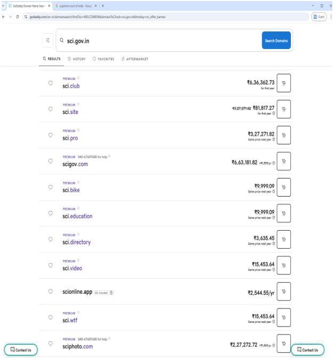Favorite sci.club with the heart

pos(51,83)
